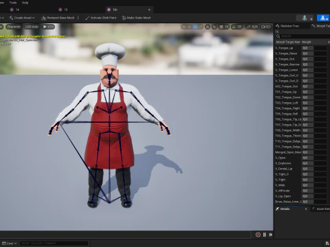Screen dimensions: 330x247
Task: Close the Details panel tab
Action: tap(306, 209)
